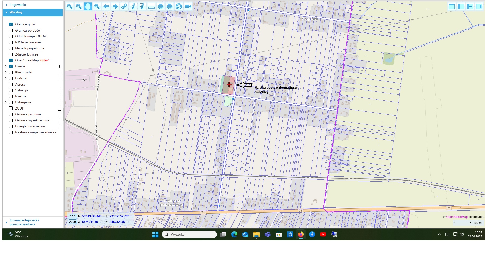
Task: Choose the ruler measure tool
Action: pos(151,7)
